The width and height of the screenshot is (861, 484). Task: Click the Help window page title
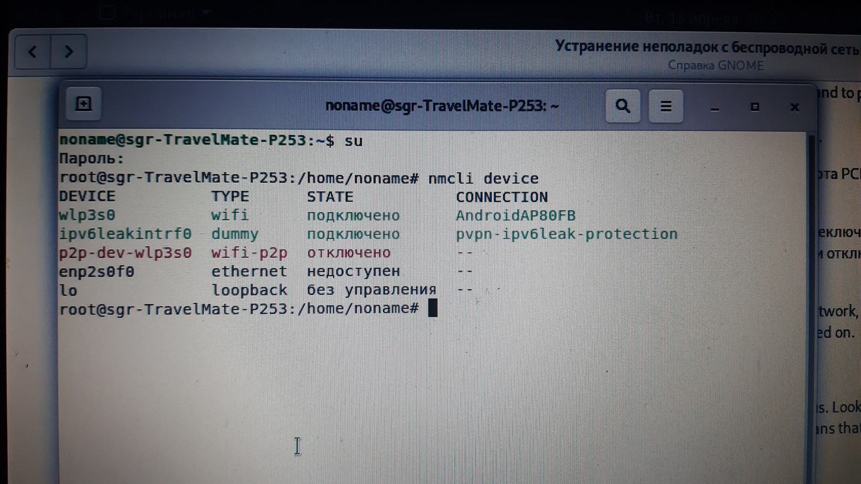click(x=706, y=47)
